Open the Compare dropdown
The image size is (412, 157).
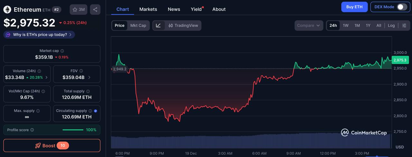pos(309,25)
